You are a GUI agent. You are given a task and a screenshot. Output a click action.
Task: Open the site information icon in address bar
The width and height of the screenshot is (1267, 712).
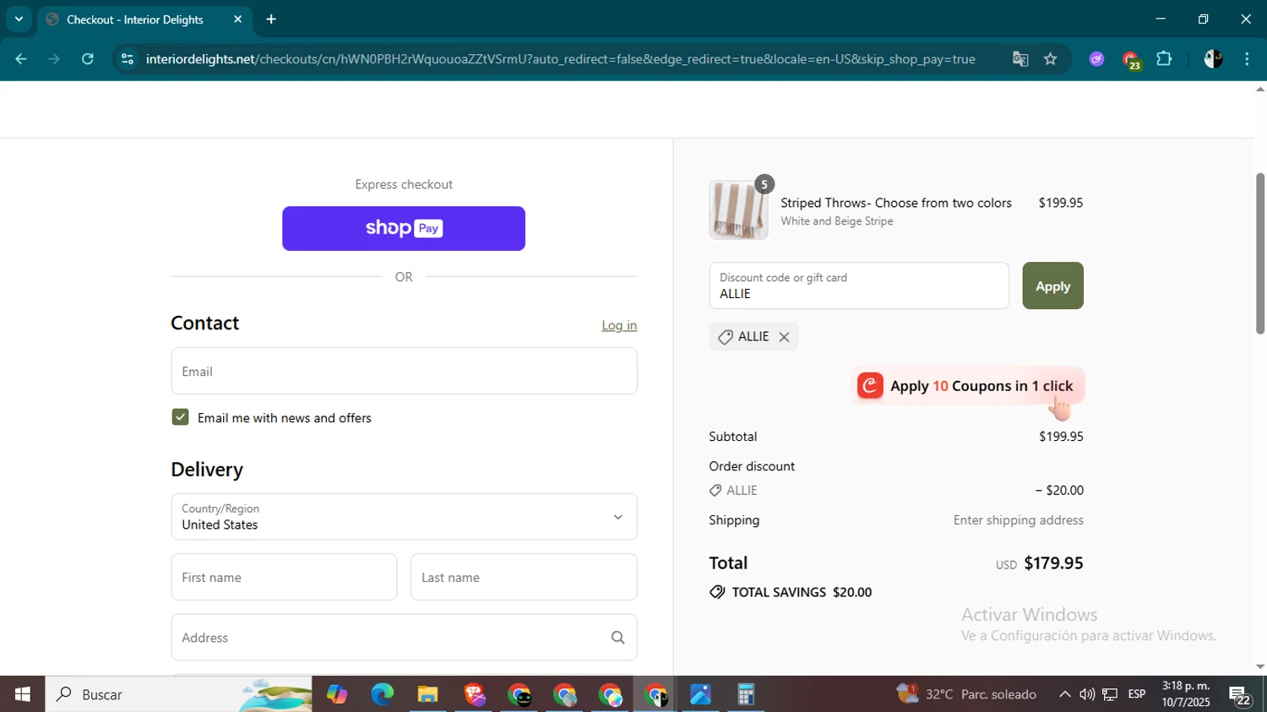128,59
